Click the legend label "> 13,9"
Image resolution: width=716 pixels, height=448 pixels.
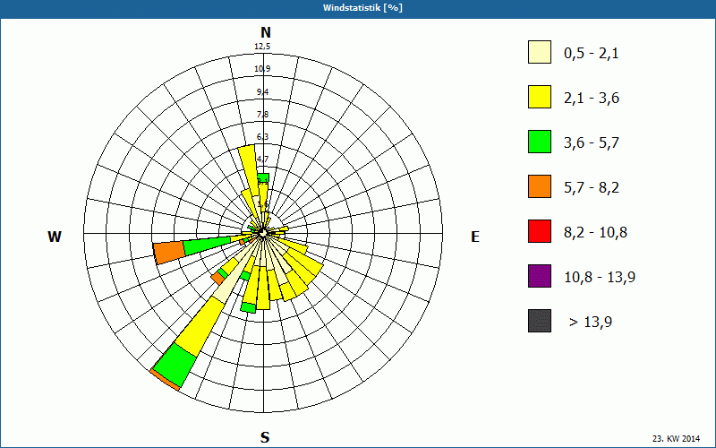pos(591,323)
